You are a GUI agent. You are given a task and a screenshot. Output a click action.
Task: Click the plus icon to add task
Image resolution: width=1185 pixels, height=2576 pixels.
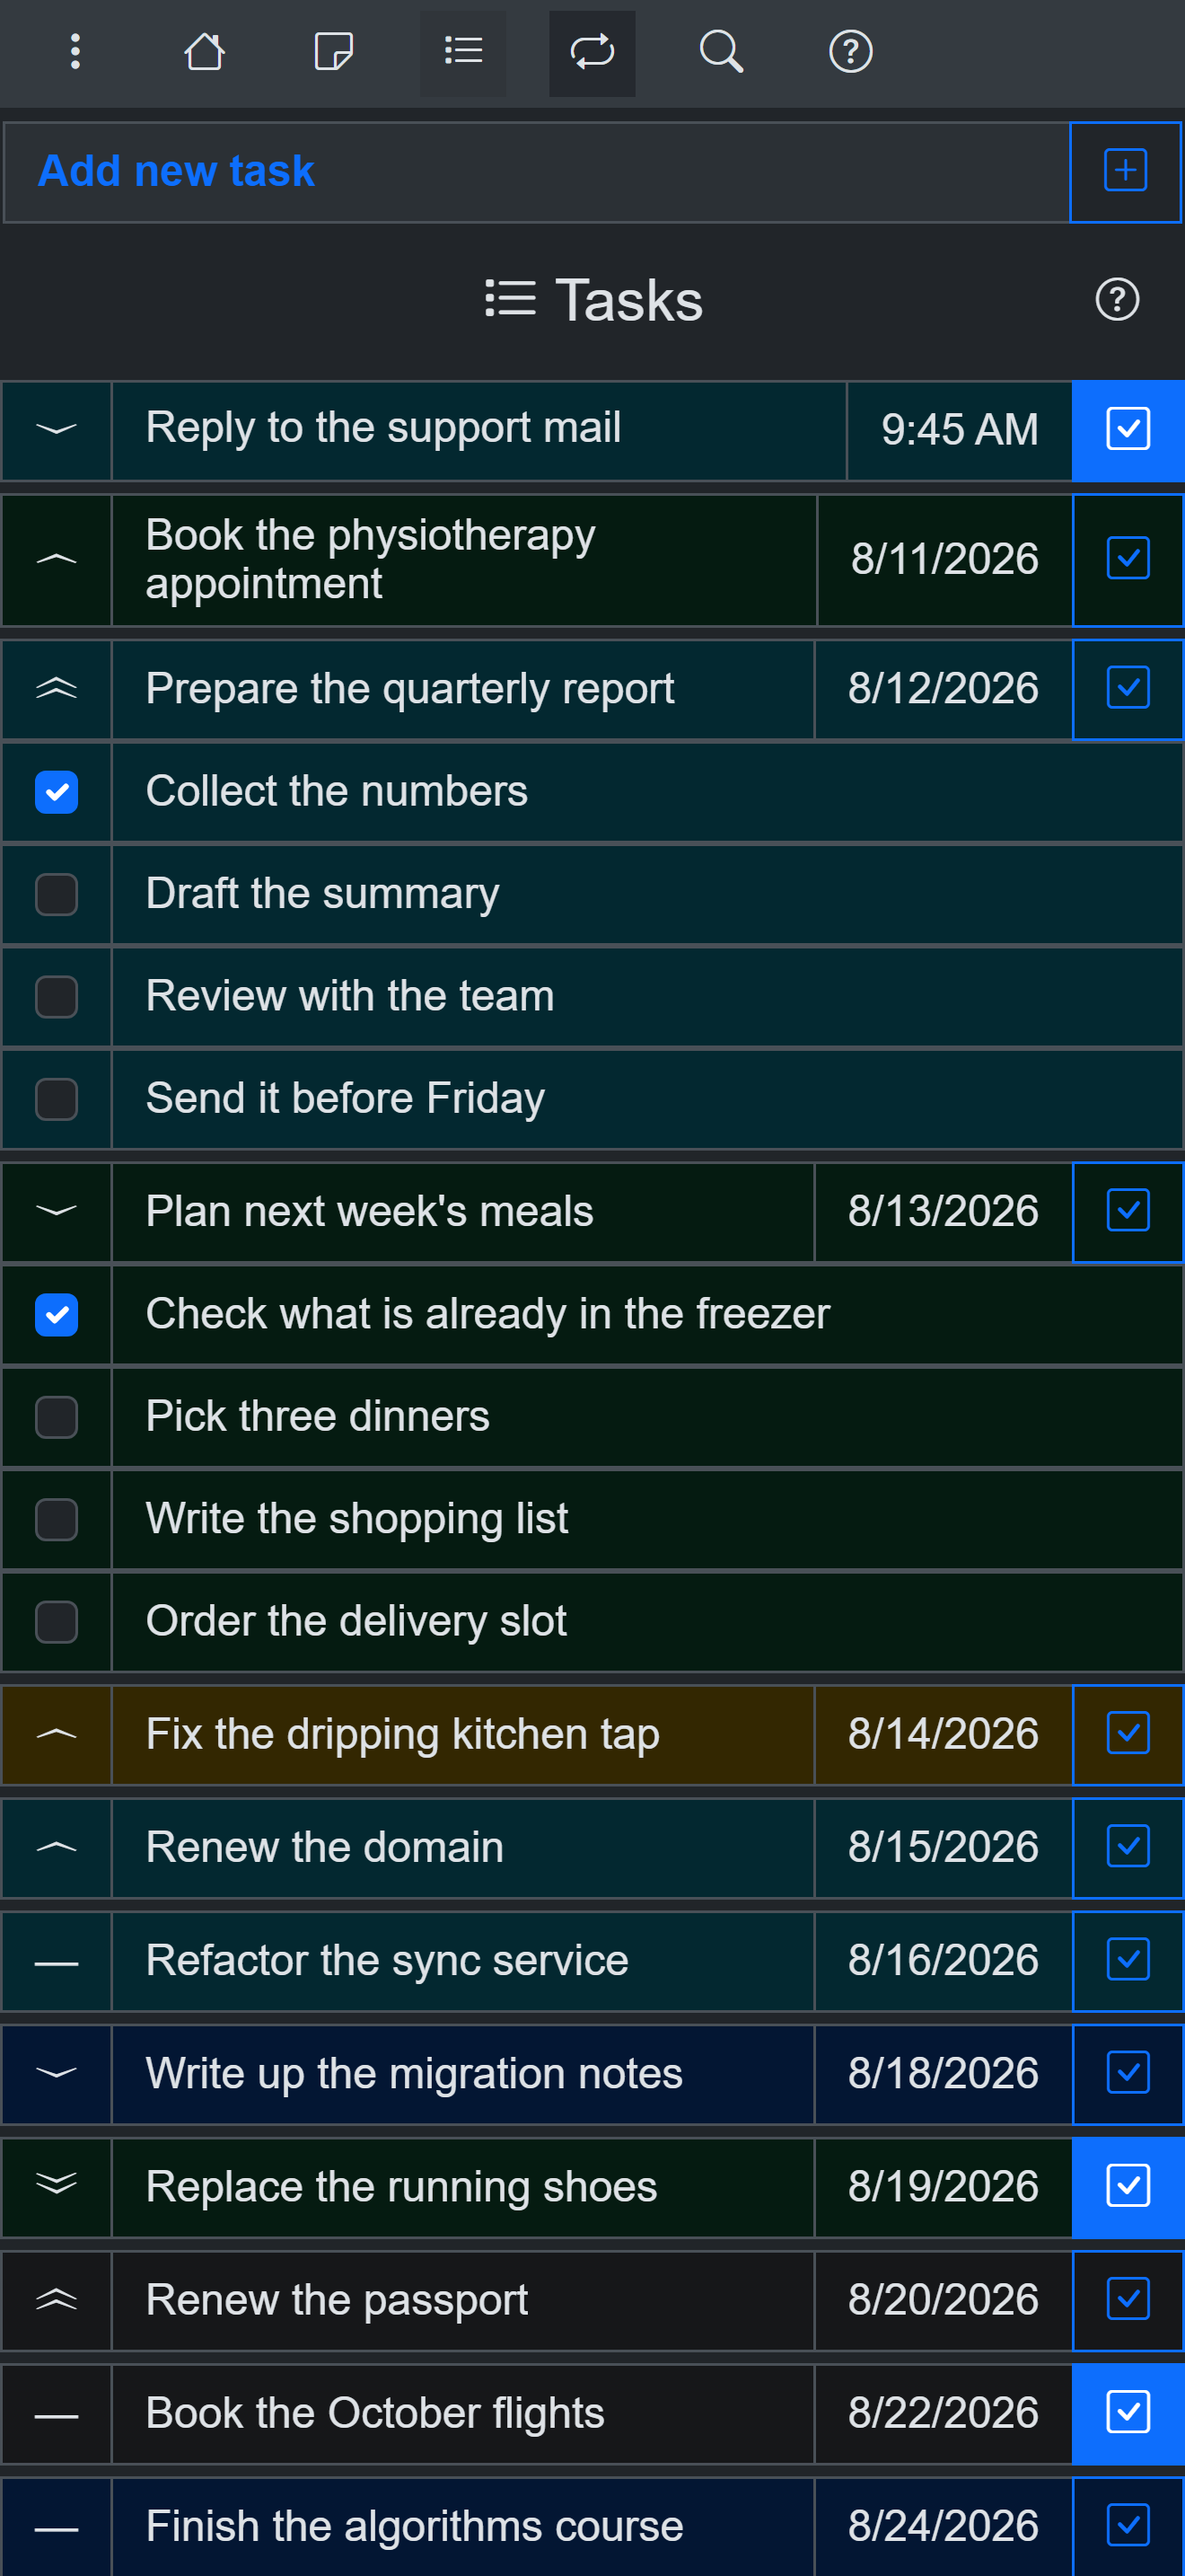(1125, 171)
